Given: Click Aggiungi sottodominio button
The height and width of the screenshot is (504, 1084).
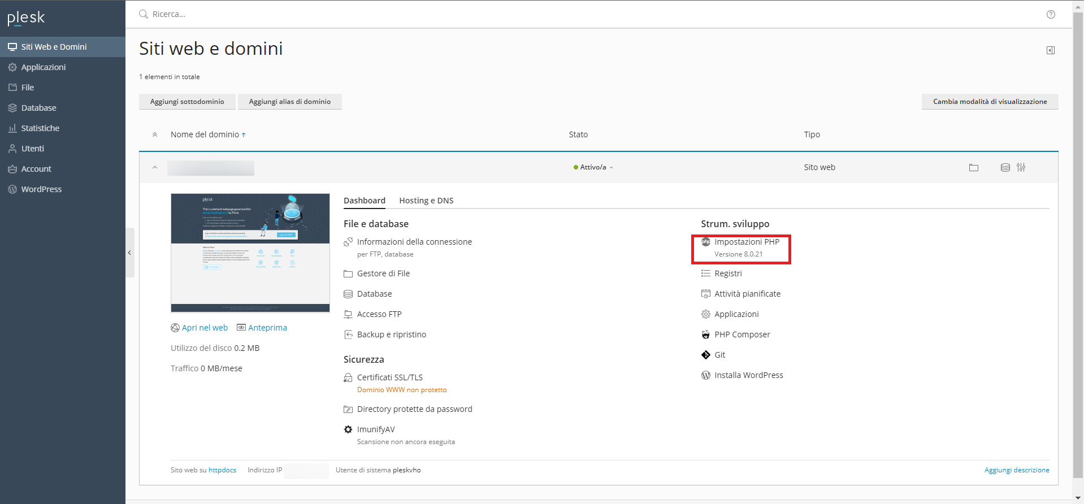Looking at the screenshot, I should (187, 102).
